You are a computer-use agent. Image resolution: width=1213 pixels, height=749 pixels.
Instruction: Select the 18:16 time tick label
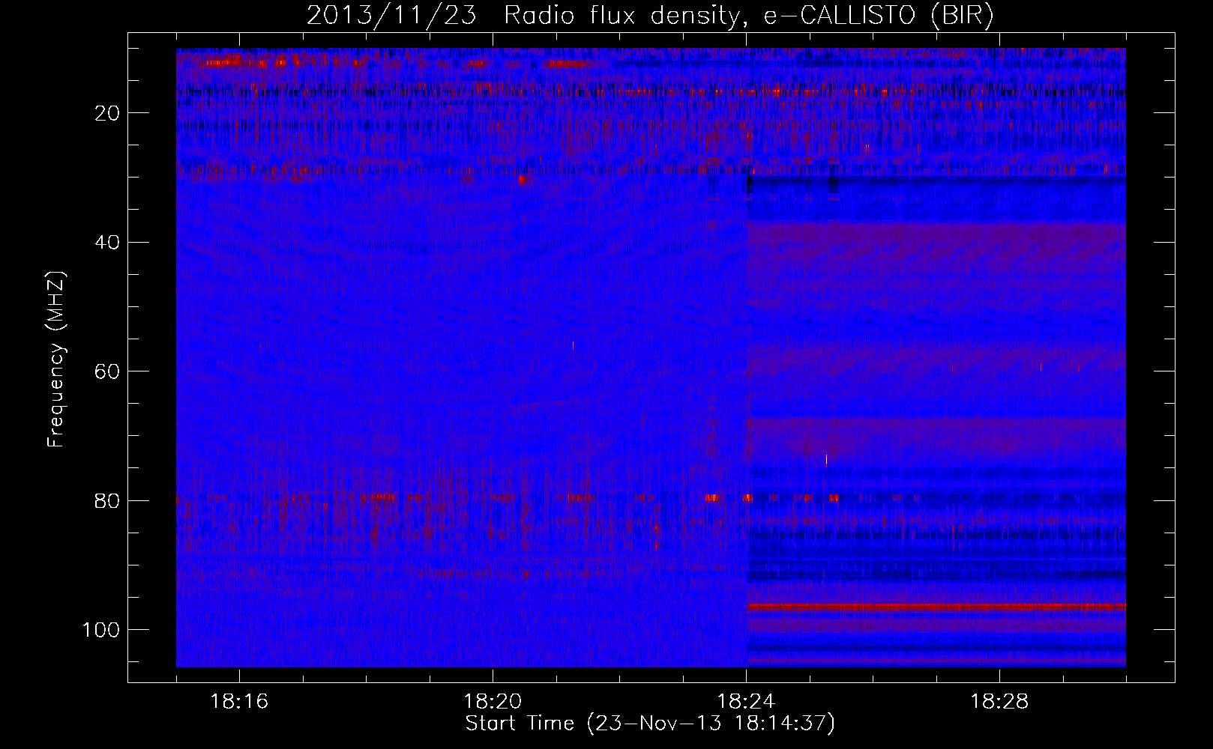tap(239, 702)
